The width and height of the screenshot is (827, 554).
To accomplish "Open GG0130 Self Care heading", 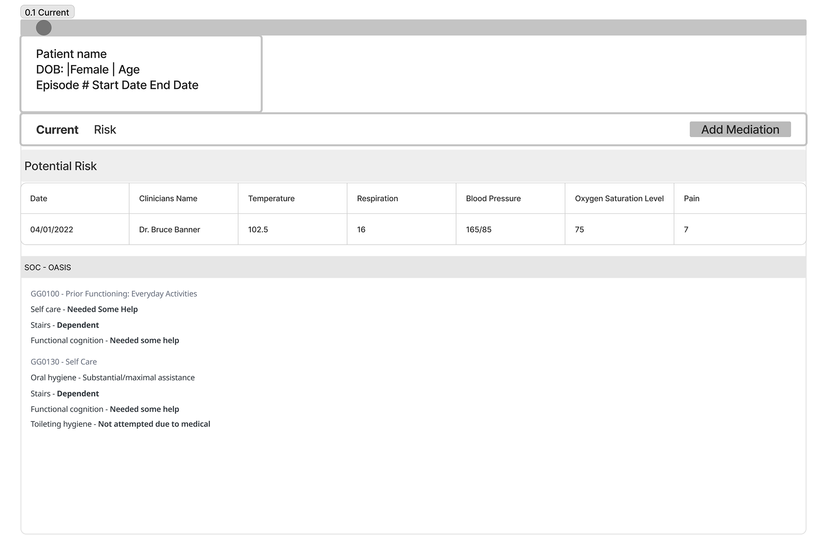I will [x=64, y=362].
